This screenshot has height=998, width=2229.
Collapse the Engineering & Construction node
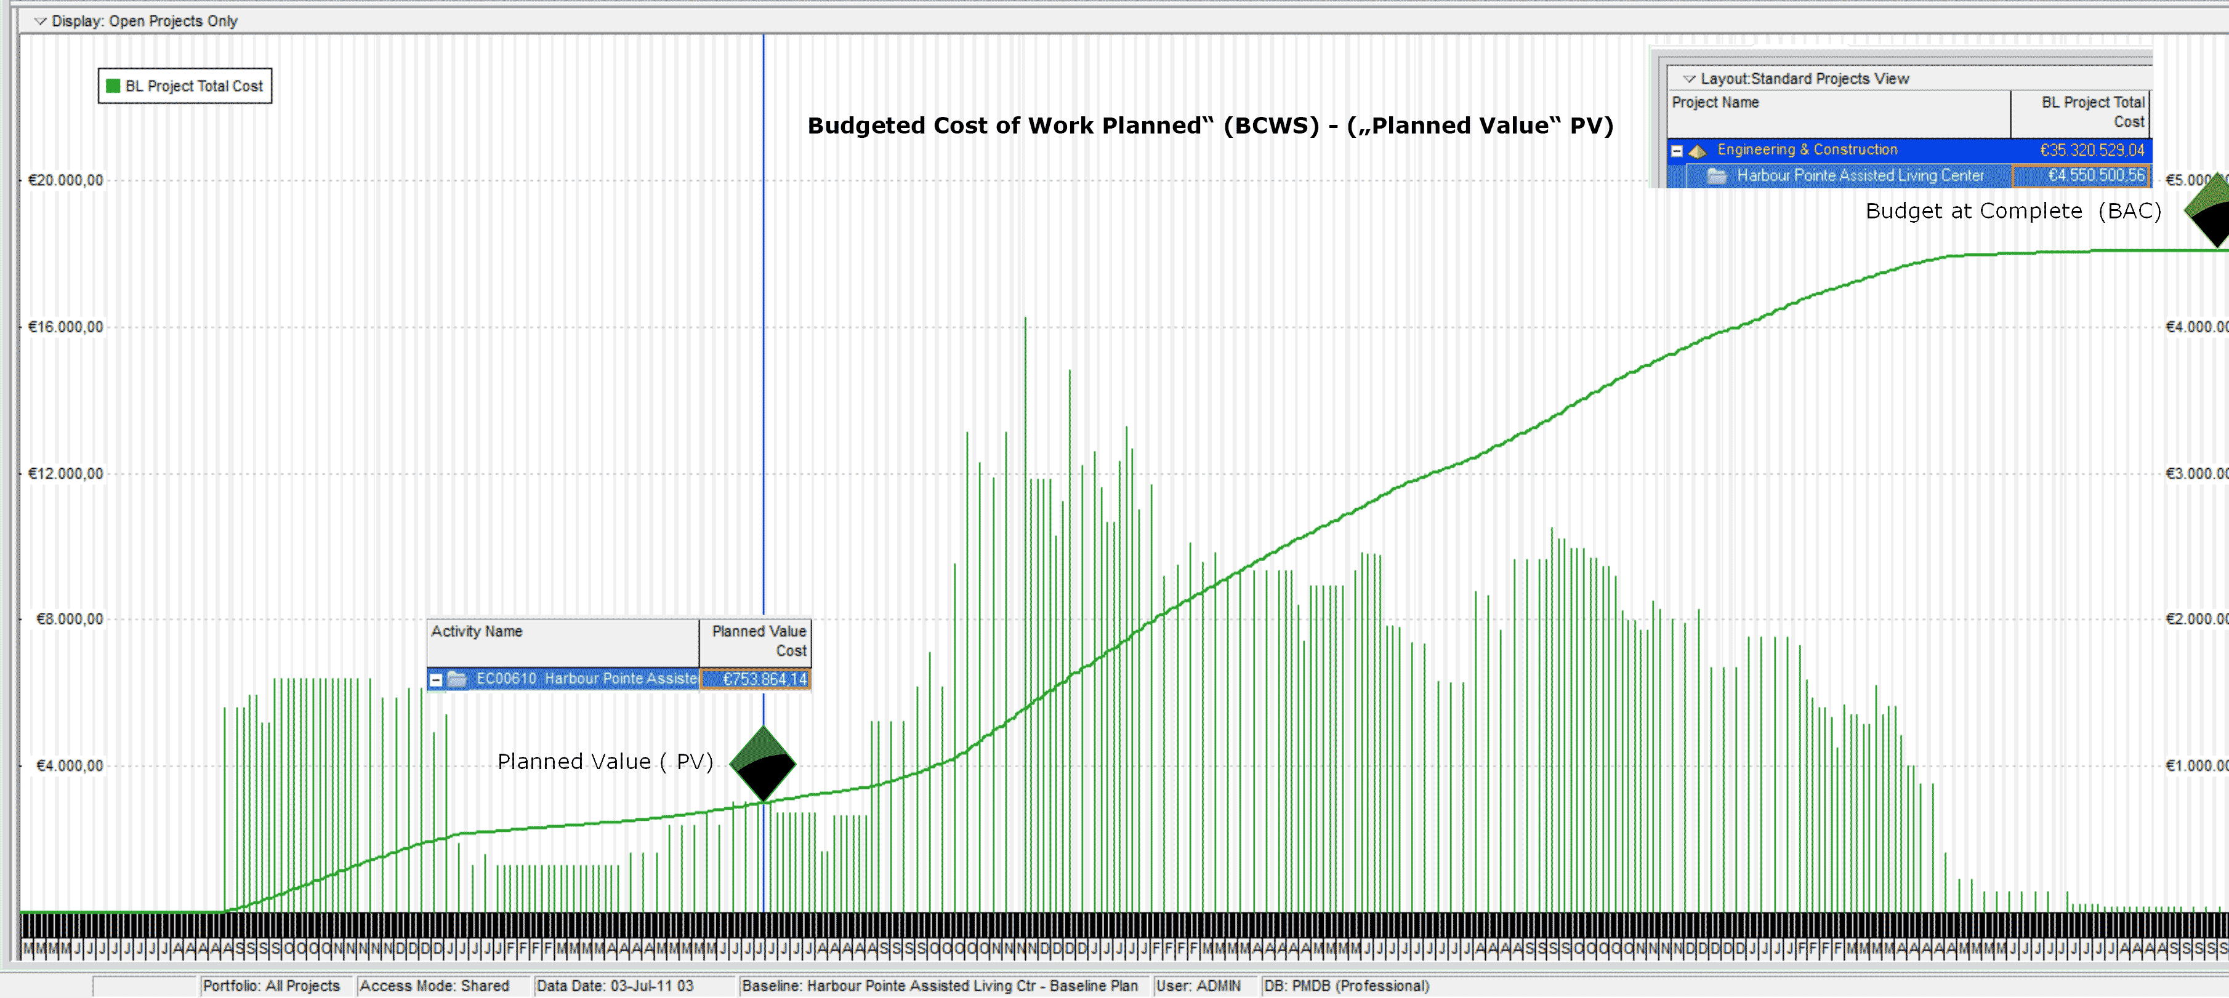1676,151
